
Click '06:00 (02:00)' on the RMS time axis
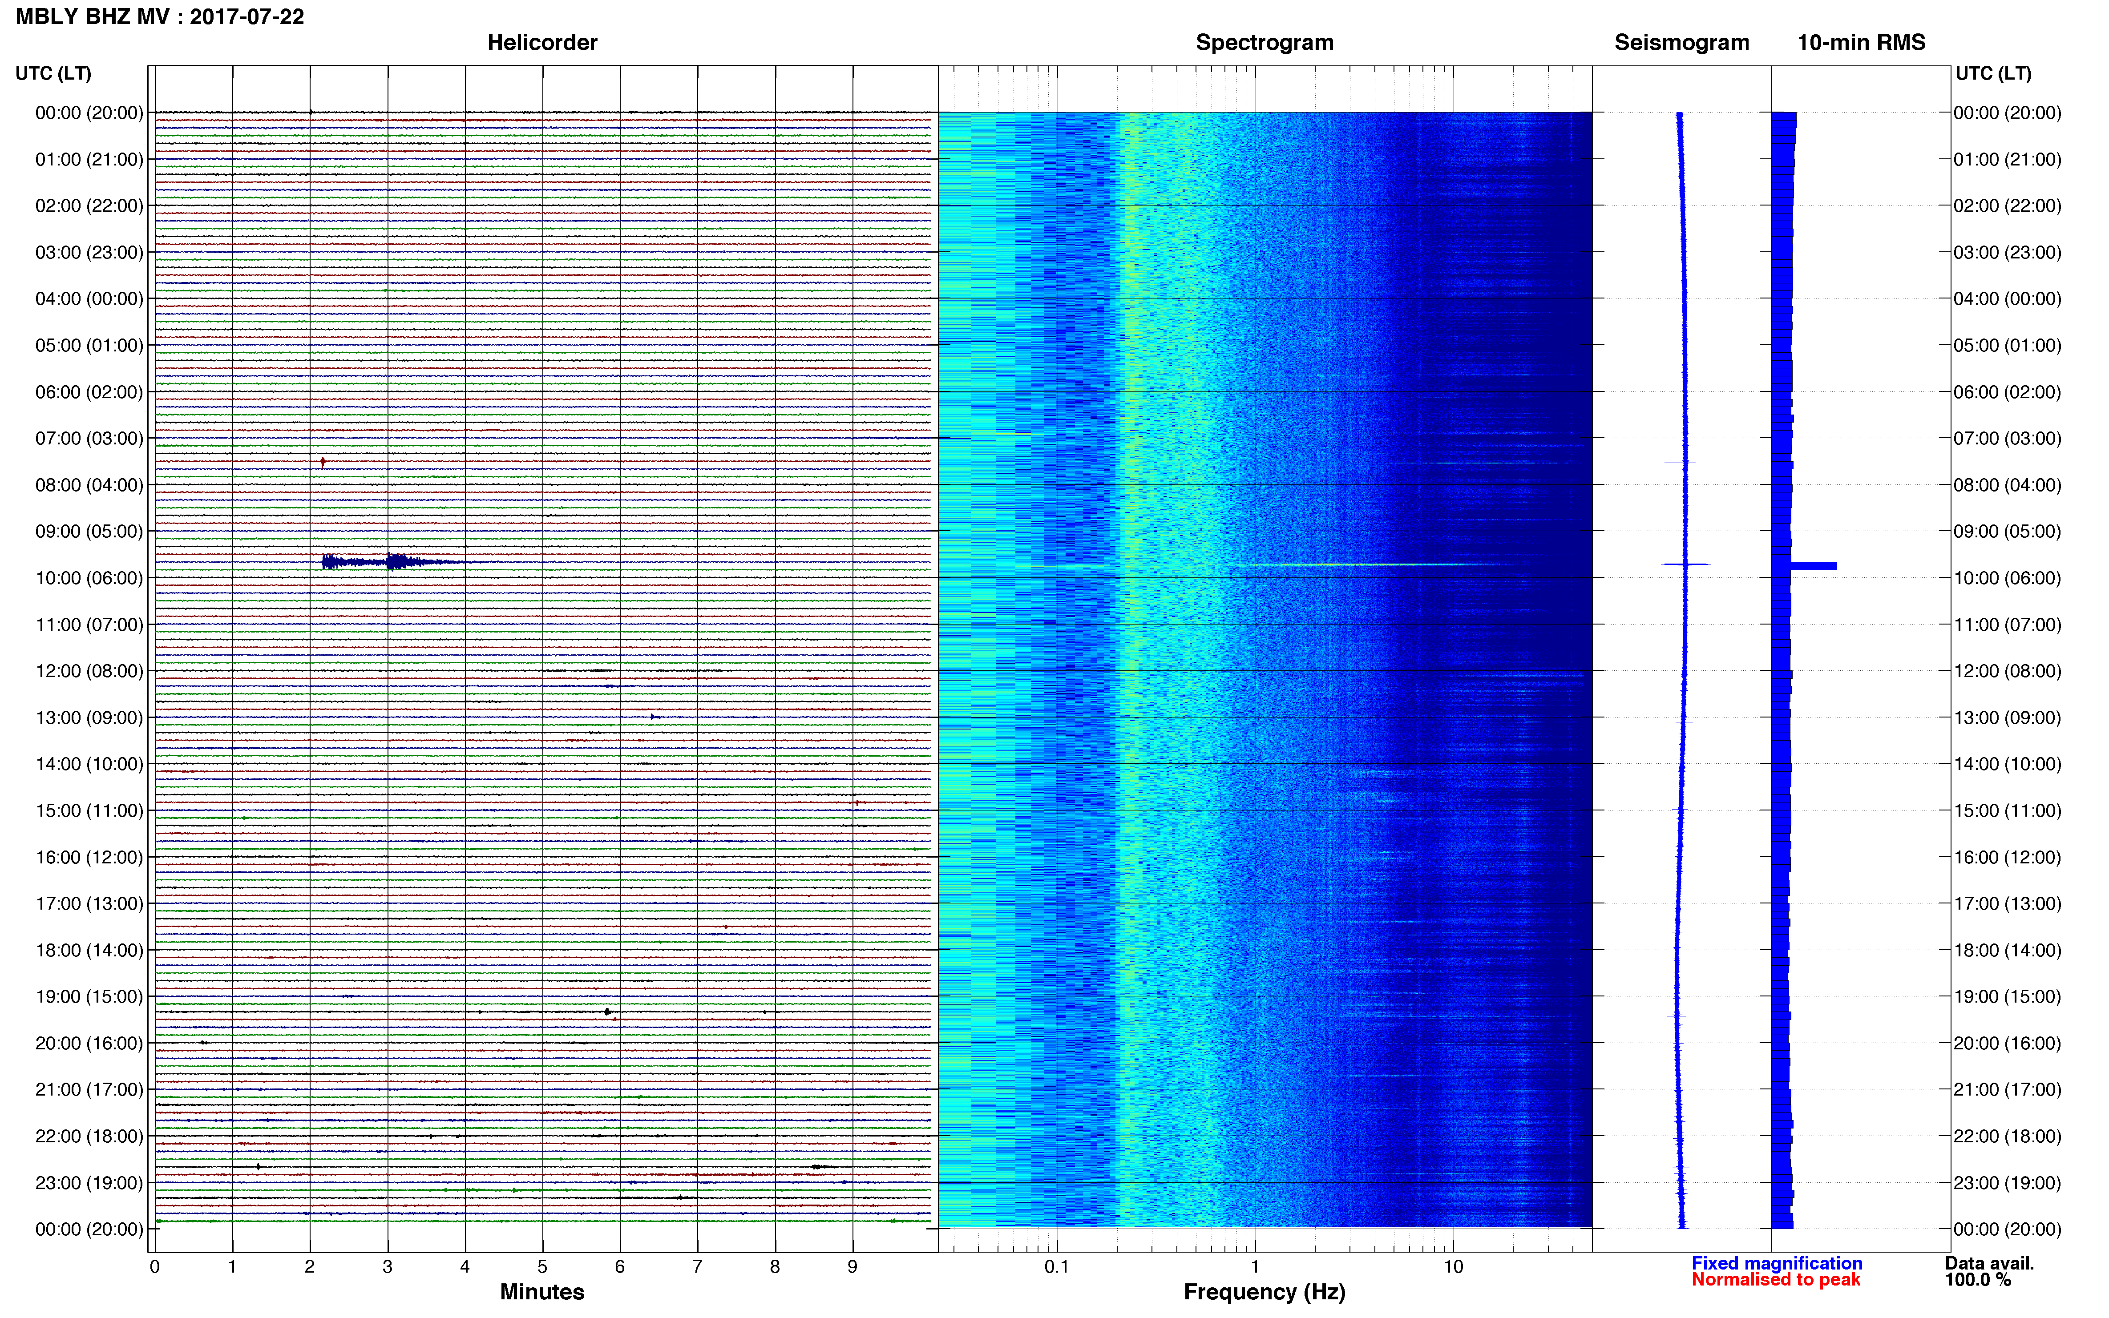tap(2007, 392)
